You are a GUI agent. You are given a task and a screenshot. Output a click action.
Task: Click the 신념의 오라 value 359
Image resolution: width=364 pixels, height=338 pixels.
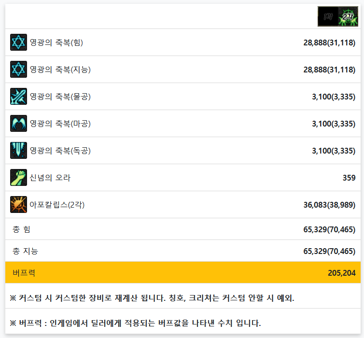click(349, 178)
